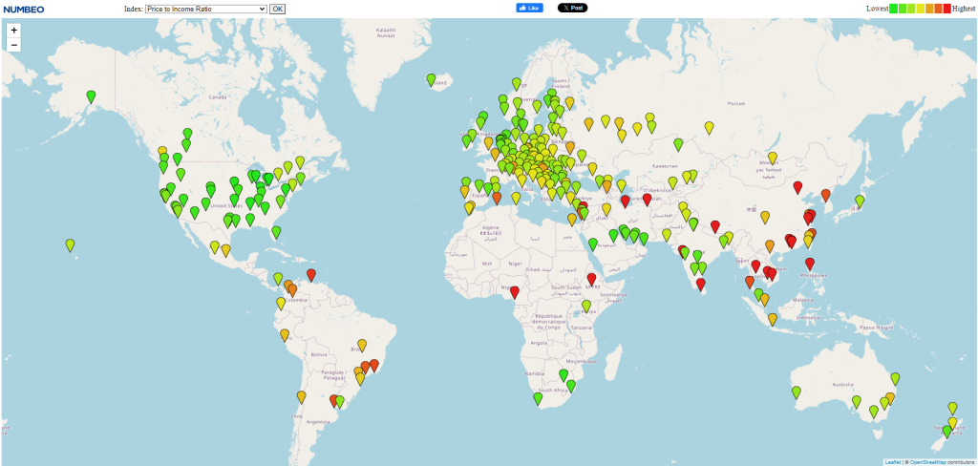Click the NUMBEO logo
The image size is (978, 466).
click(x=23, y=9)
